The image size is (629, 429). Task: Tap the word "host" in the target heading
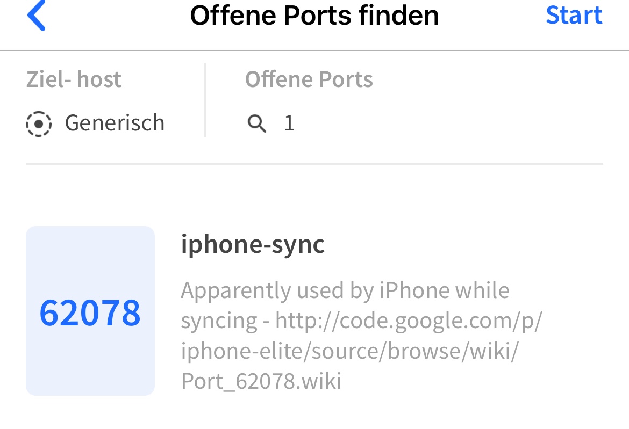click(99, 79)
